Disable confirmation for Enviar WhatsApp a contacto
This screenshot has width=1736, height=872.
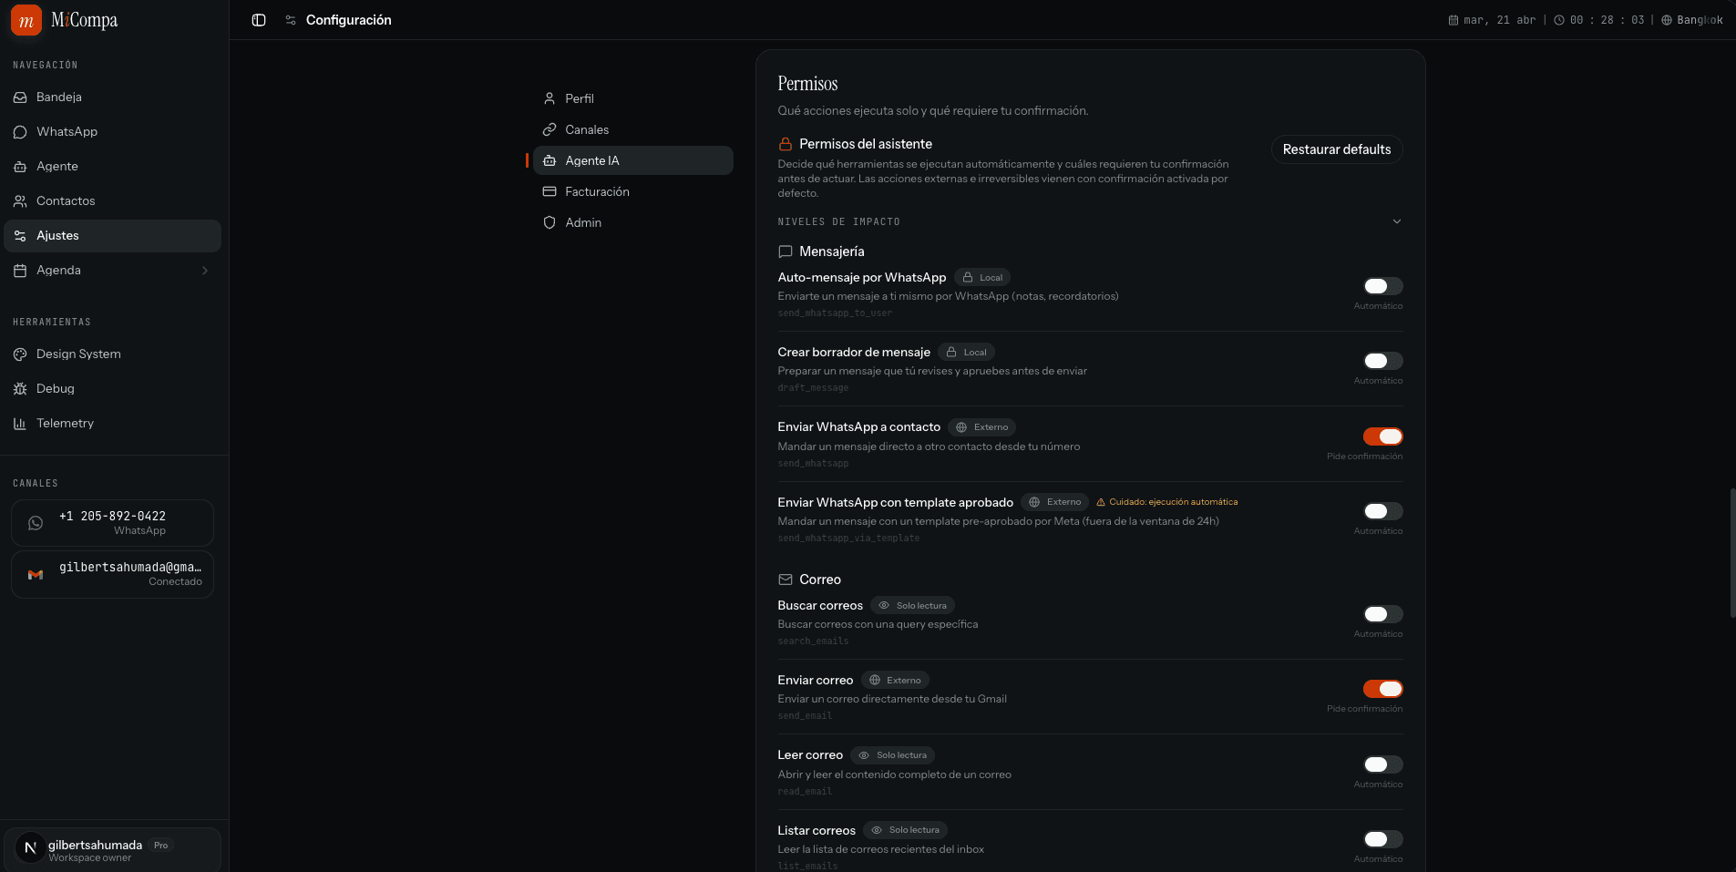(1382, 436)
